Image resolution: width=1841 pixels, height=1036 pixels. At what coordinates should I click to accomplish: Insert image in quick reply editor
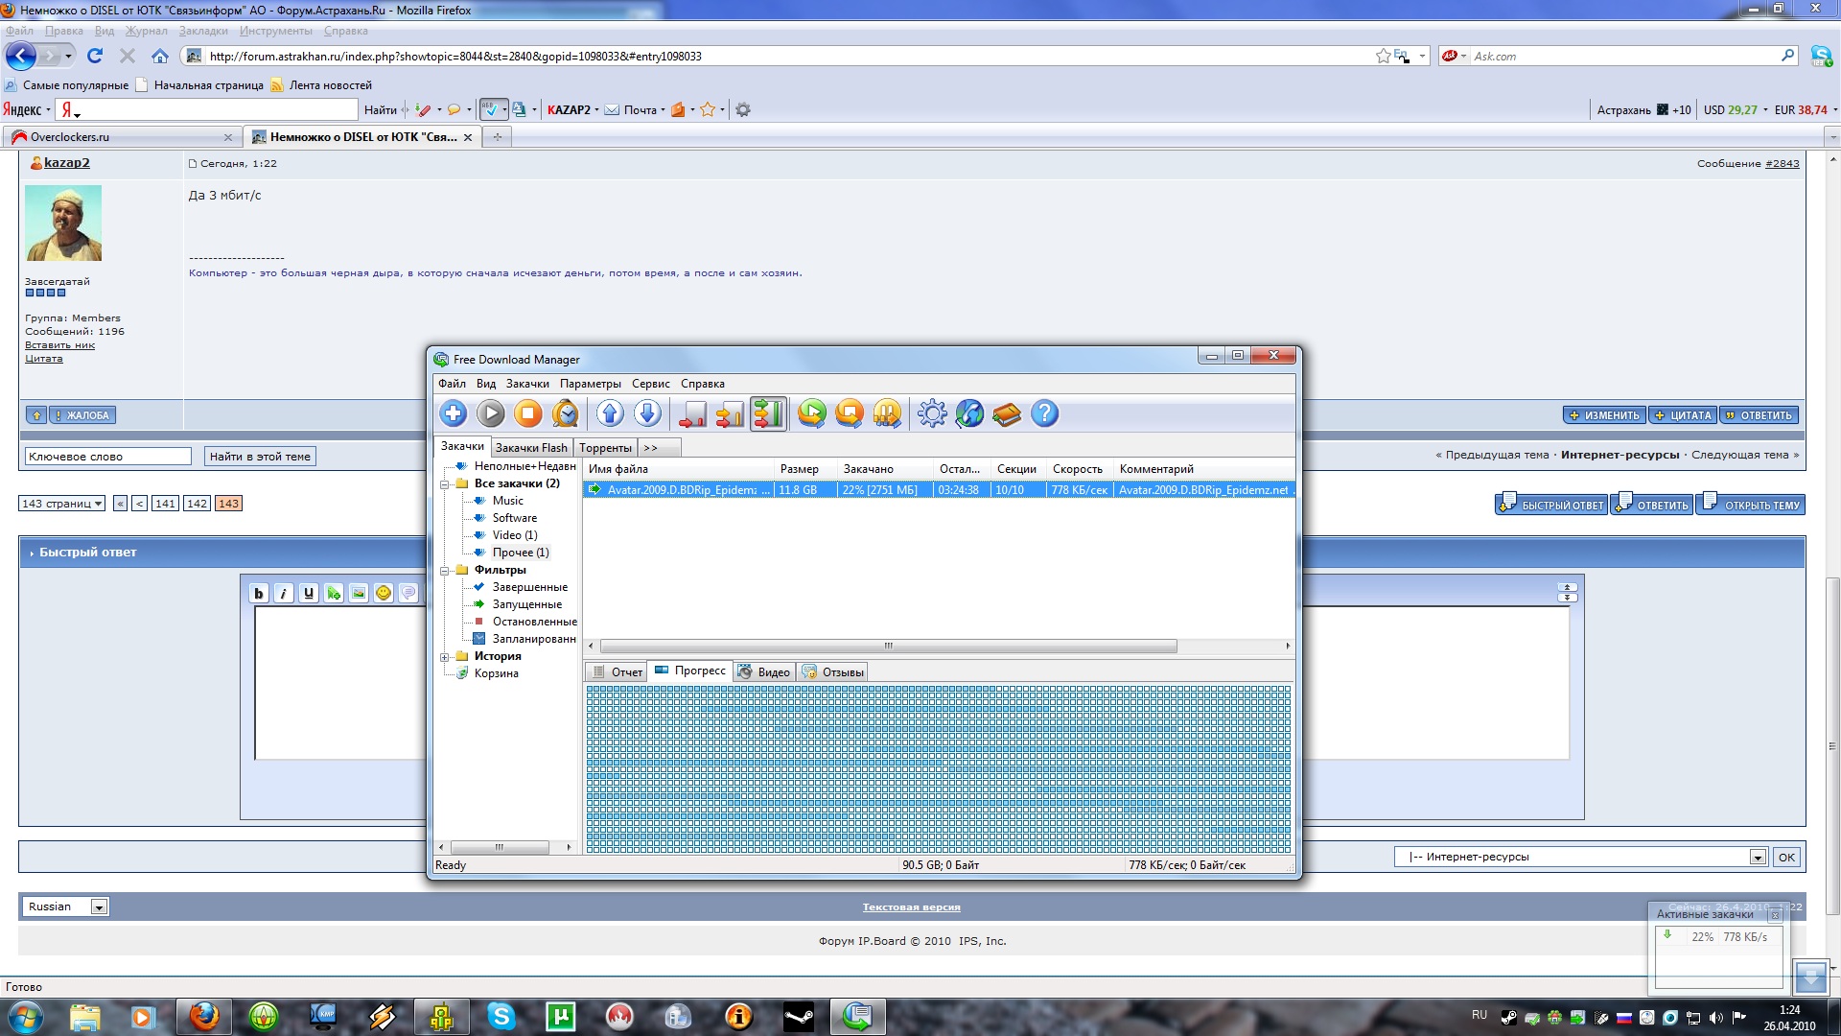tap(358, 593)
